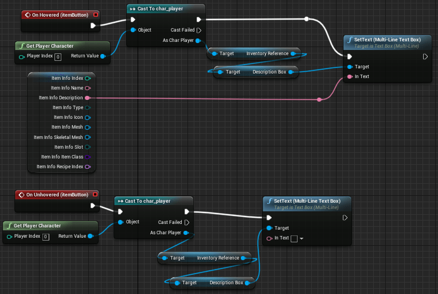The image size is (438, 294).
Task: Click the Item Info Description output pin
Action: click(x=87, y=98)
